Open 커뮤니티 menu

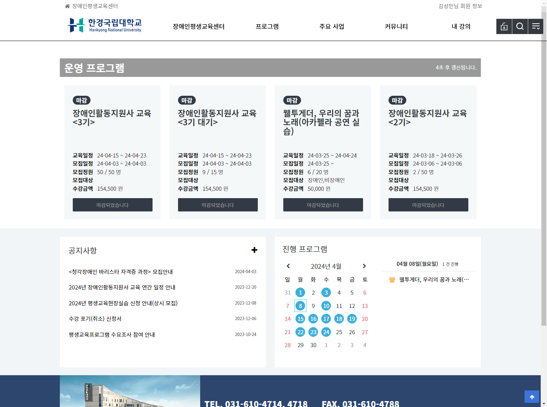(396, 26)
